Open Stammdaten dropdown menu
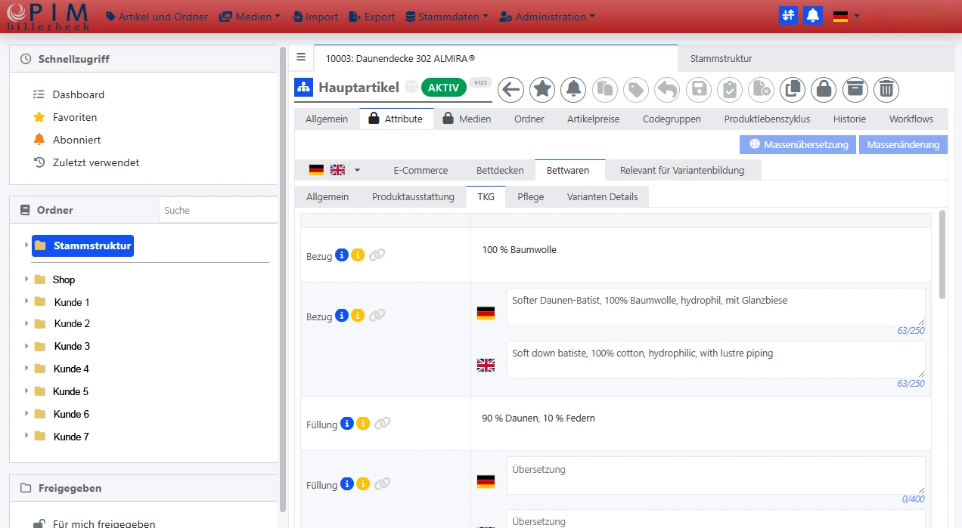 tap(447, 17)
